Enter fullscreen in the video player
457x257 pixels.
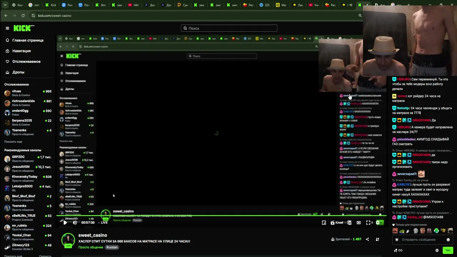coord(368,222)
